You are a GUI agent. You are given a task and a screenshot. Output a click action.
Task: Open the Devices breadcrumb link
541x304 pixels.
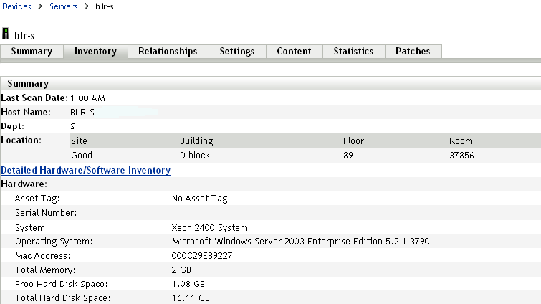coord(16,6)
